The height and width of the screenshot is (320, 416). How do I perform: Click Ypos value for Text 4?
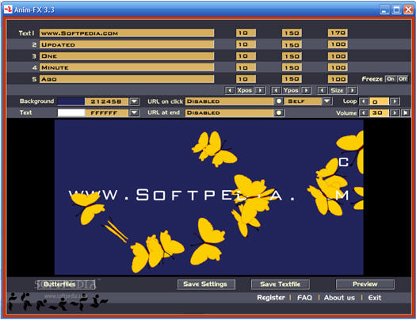click(292, 67)
